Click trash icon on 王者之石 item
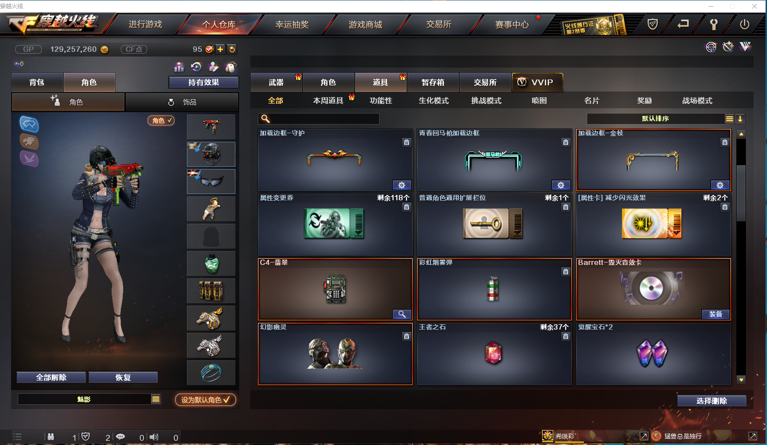 point(566,336)
